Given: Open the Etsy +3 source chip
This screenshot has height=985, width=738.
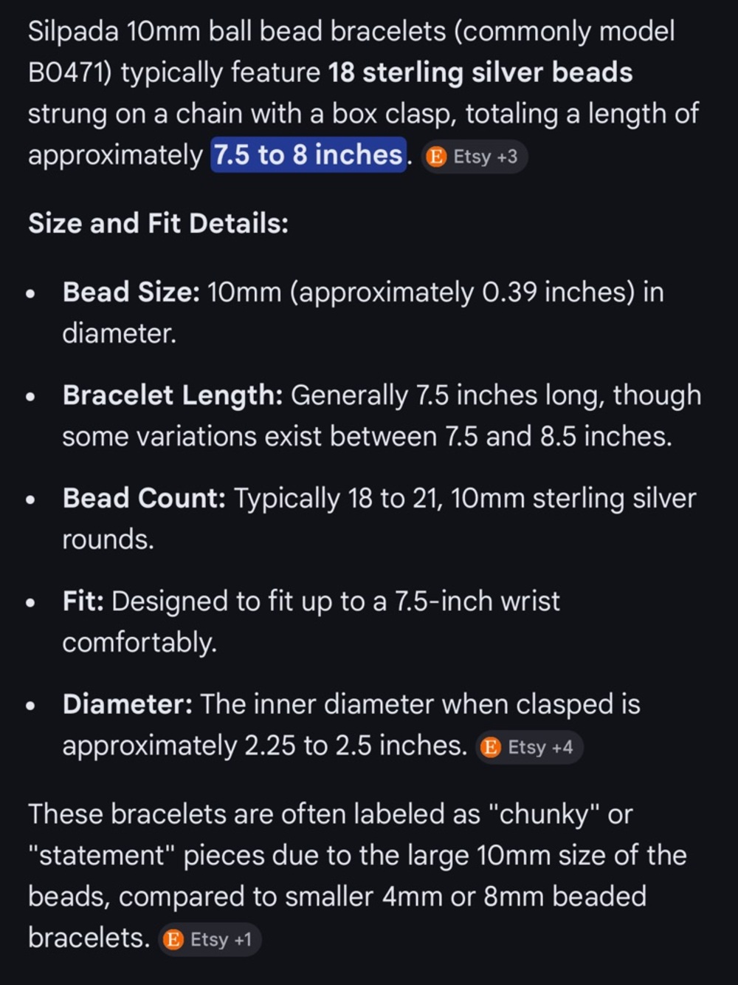Looking at the screenshot, I should (475, 157).
